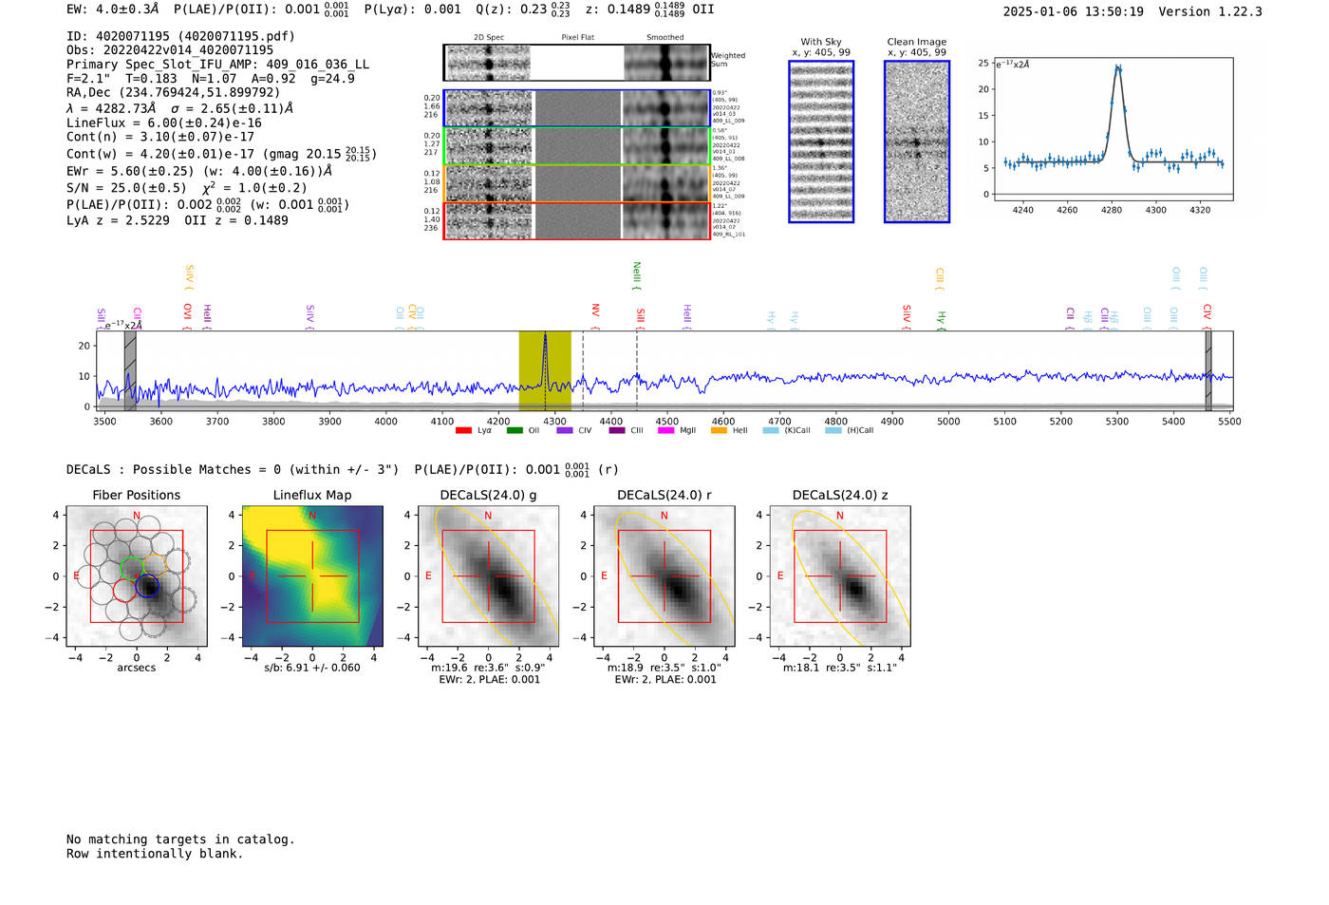Click the EW: 4.0±0.3Å header text
Image resolution: width=1329 pixels, height=905 pixels.
113,9
